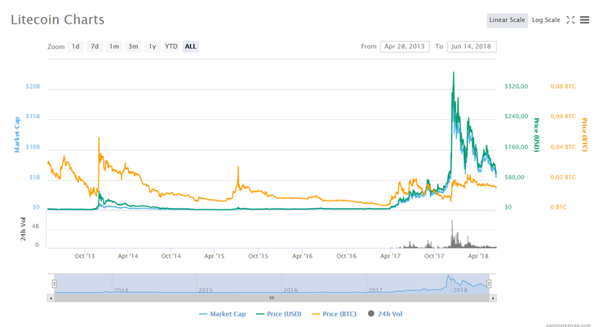The image size is (612, 327).
Task: Toggle the 24h Vol legend series
Action: click(x=385, y=314)
